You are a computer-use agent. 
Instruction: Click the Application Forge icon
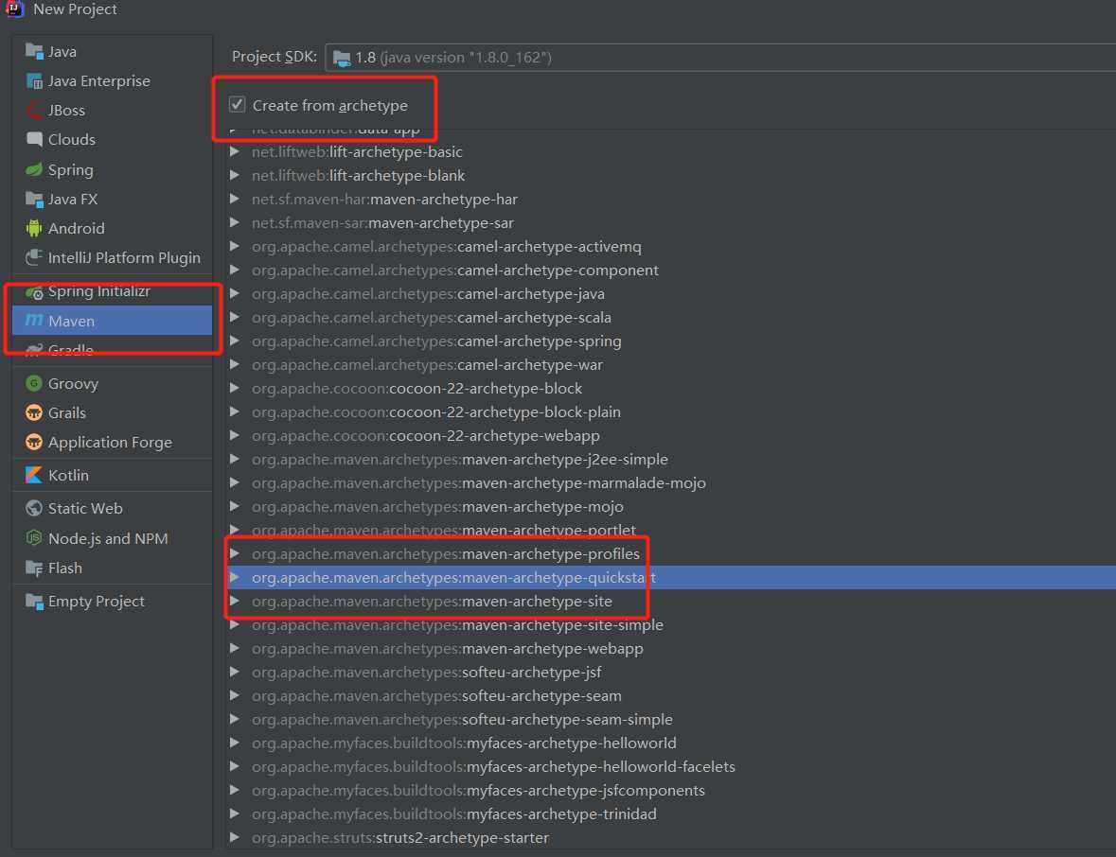tap(34, 442)
